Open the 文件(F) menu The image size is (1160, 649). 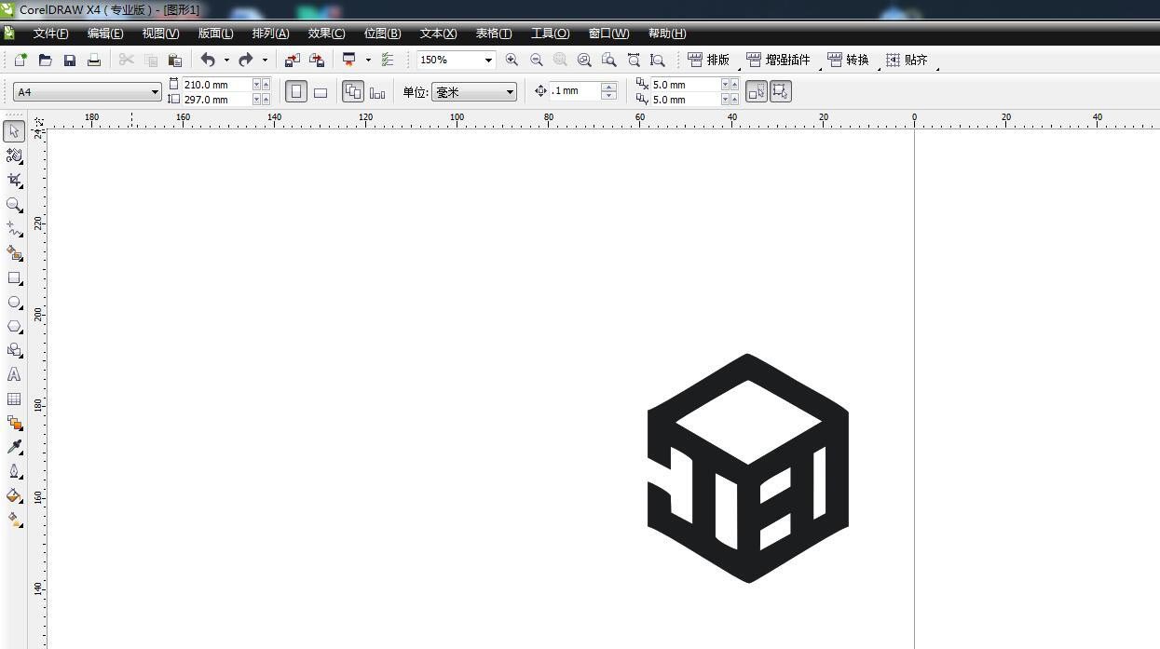coord(50,34)
